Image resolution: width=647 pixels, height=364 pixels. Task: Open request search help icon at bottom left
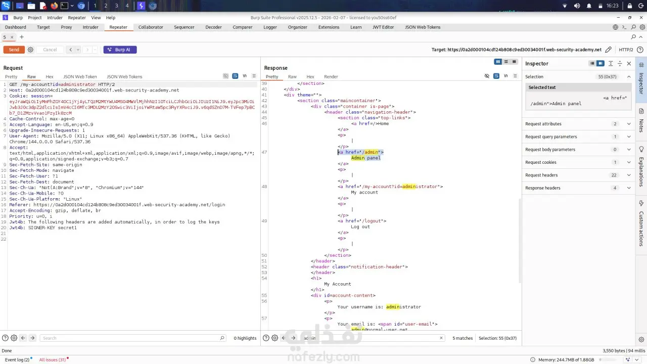tap(6, 338)
